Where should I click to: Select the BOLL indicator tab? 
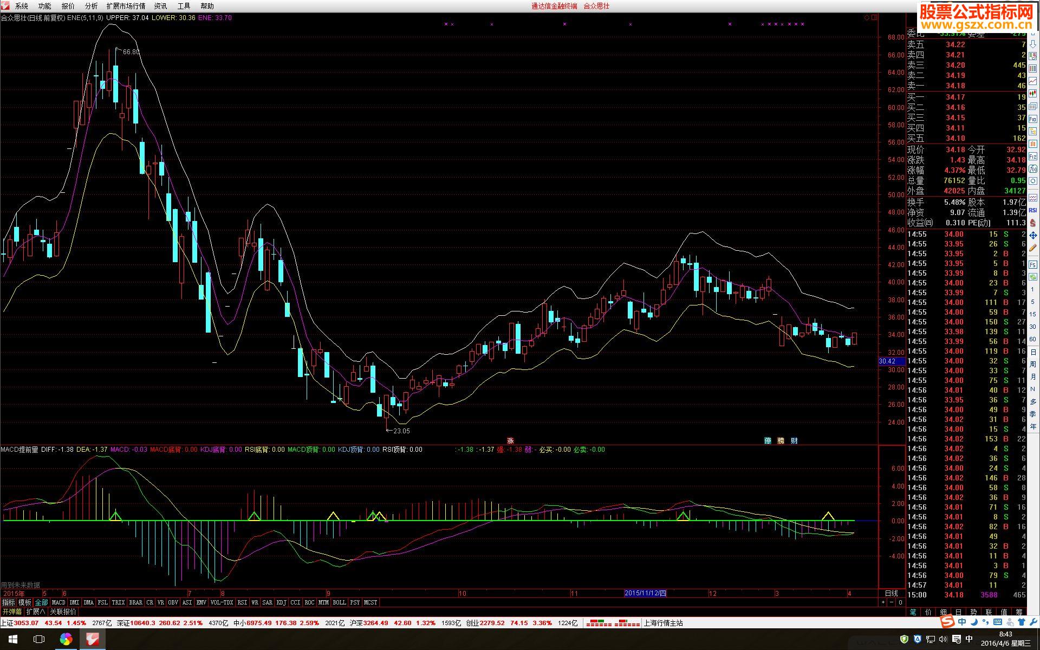(340, 602)
